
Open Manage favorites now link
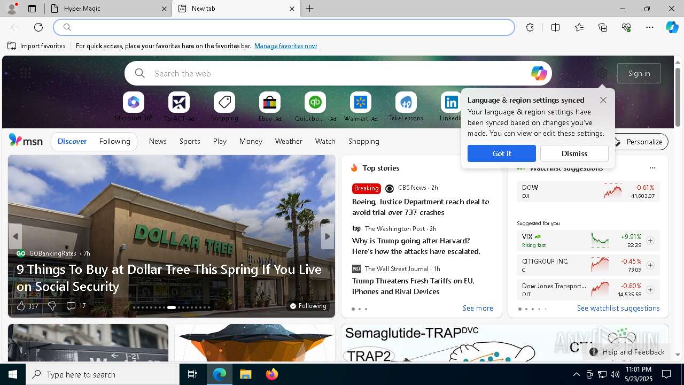coord(285,46)
